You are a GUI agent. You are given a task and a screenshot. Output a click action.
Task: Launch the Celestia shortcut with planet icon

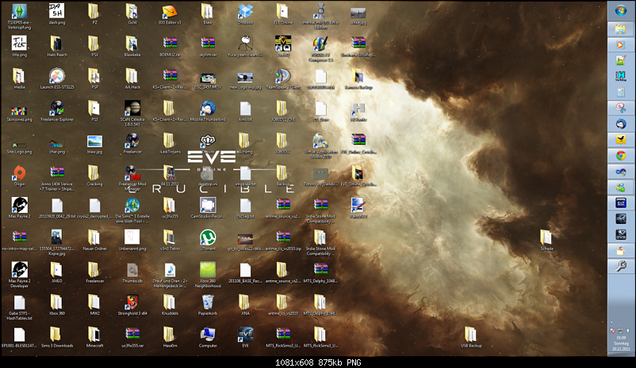click(x=132, y=113)
